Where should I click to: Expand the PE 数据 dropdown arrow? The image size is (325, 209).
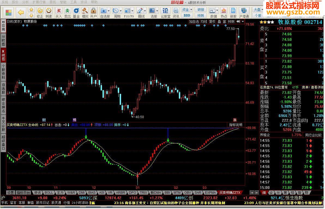pyautogui.click(x=217, y=10)
